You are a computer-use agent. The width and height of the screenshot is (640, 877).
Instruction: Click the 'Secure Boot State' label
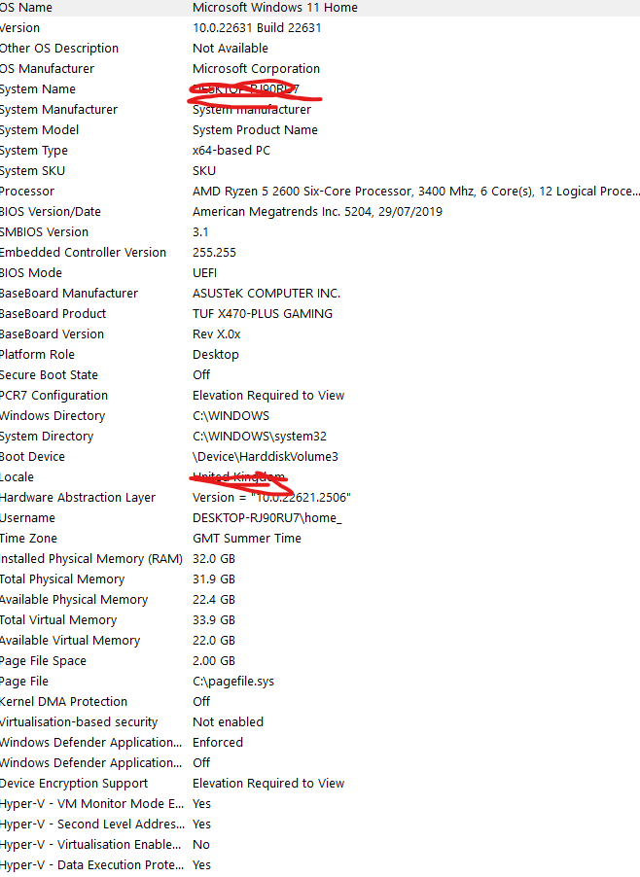tap(49, 375)
